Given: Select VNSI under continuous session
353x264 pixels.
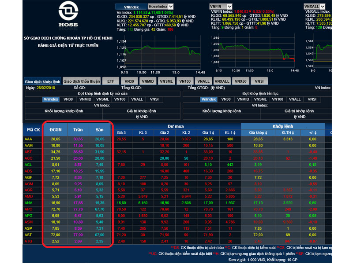Looking at the screenshot, I should pyautogui.click(x=312, y=99).
